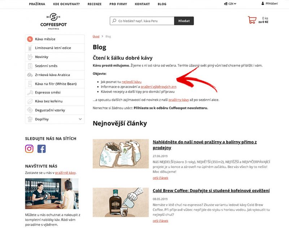
Task: Open the Pražírna menu item
Action: (x=37, y=4)
